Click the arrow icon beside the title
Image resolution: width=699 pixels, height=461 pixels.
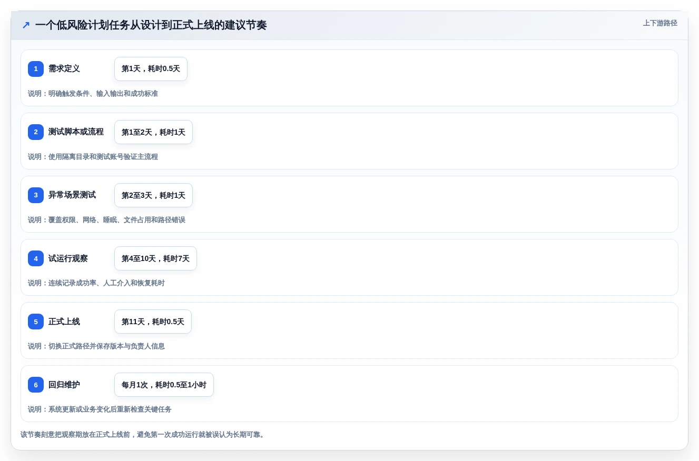(26, 25)
